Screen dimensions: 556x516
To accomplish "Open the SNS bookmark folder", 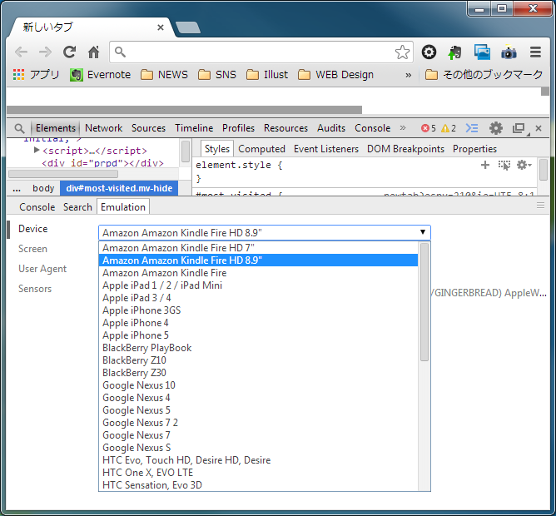I will pos(217,74).
